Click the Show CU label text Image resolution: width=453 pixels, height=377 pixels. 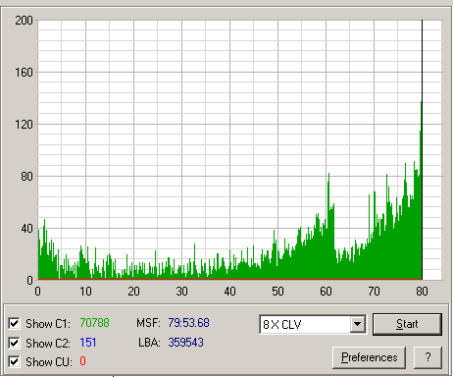tap(48, 362)
